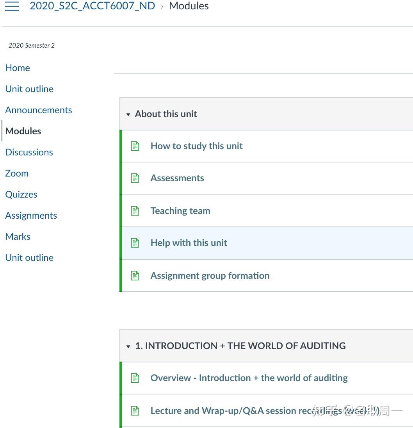Viewport: 413px width, 428px height.
Task: Open Discussions in course menu
Action: (29, 152)
